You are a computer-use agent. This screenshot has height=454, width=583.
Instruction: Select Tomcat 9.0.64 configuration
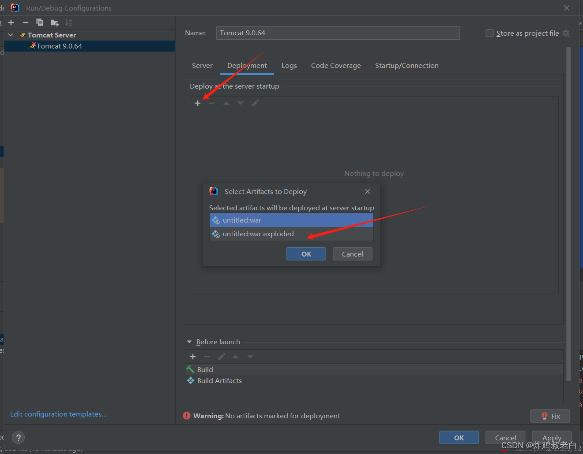pos(90,46)
